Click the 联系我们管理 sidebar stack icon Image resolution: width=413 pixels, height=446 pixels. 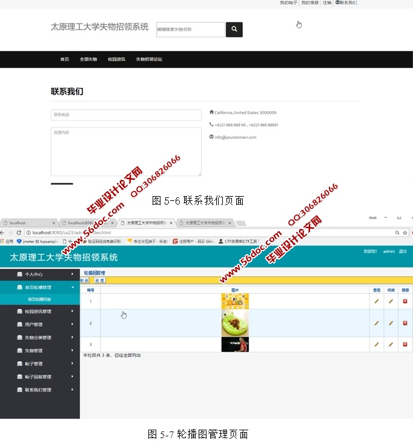19,390
